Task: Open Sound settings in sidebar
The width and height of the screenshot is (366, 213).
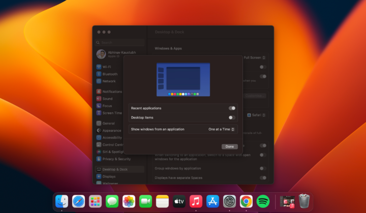Action: 105,99
